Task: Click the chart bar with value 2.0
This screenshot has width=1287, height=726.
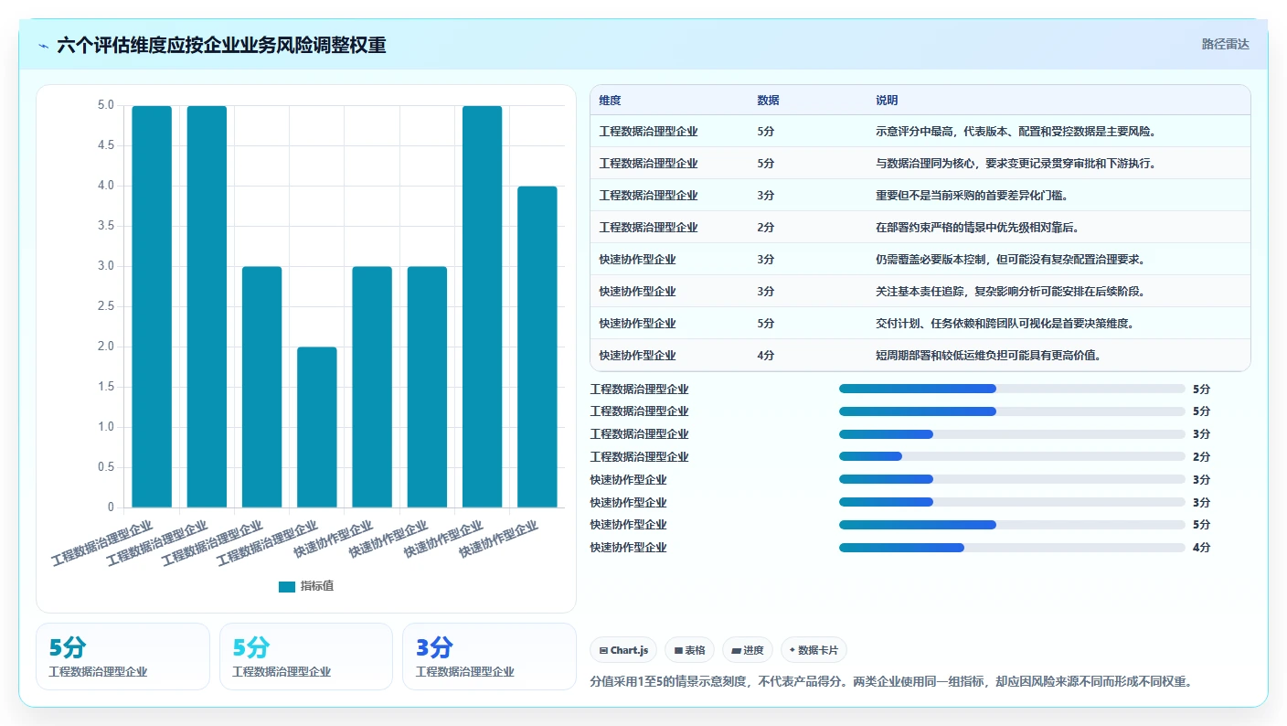Action: (x=317, y=427)
